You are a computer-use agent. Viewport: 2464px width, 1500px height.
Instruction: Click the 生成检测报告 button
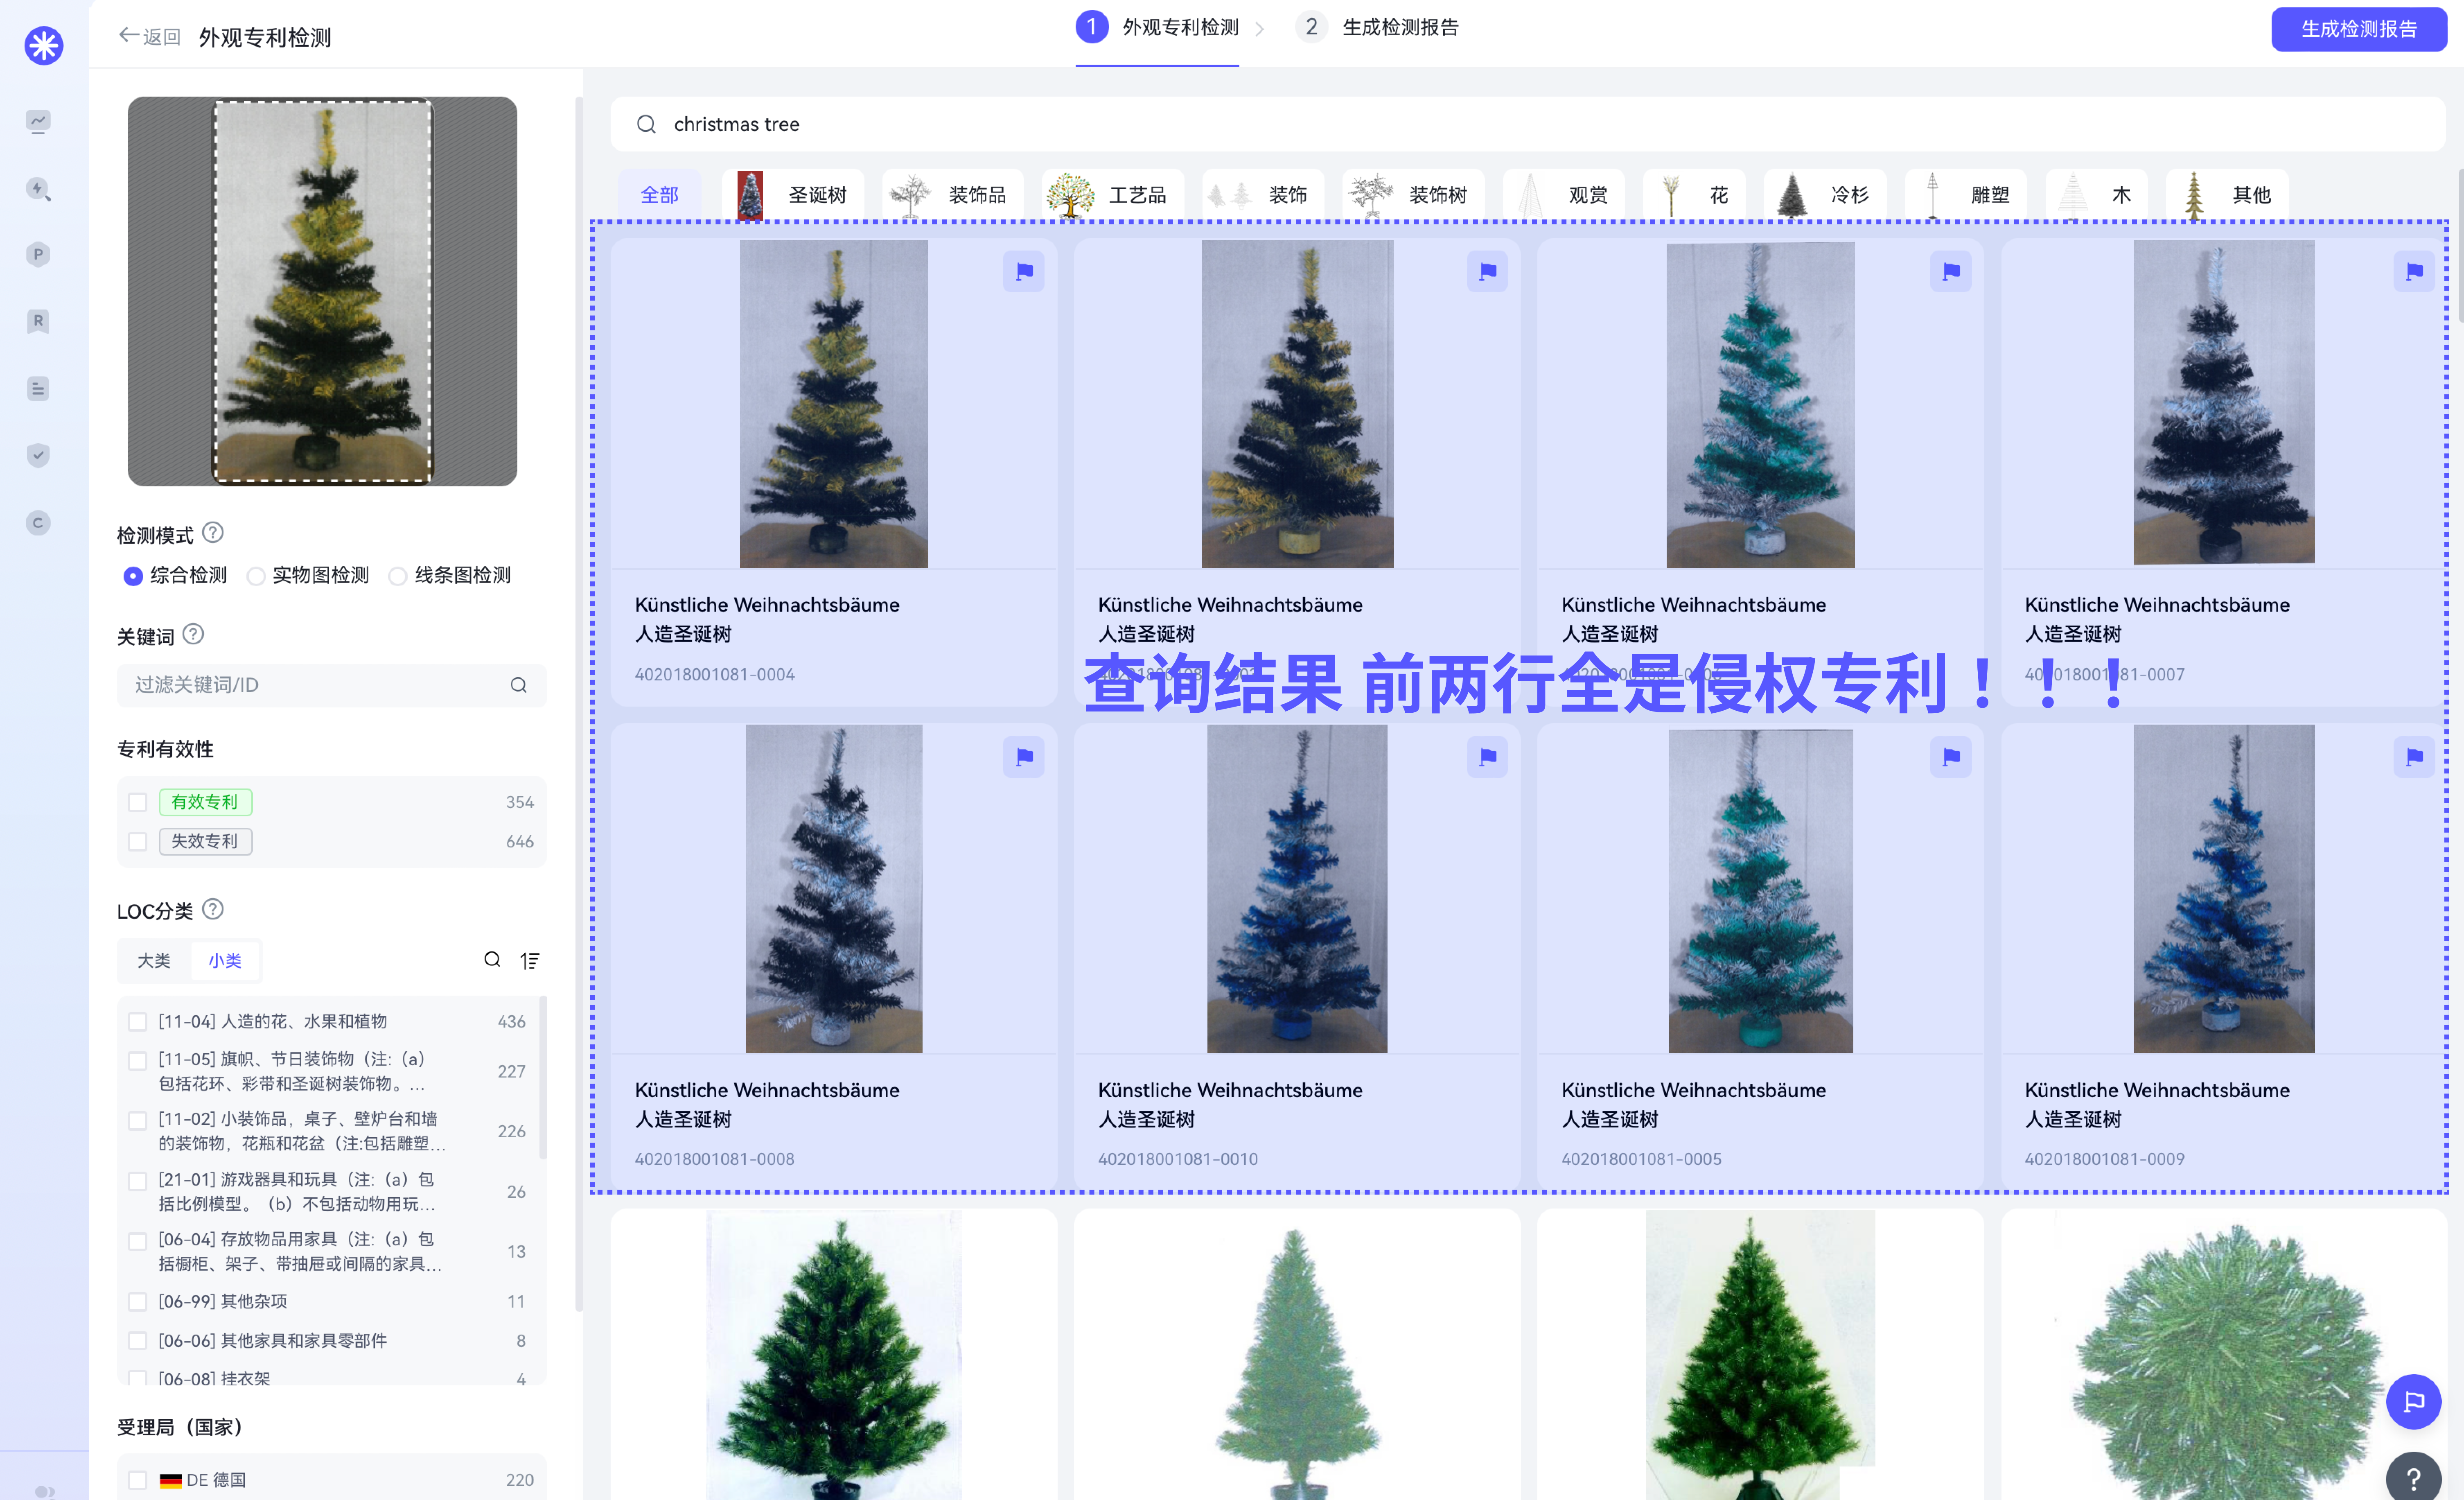click(x=2358, y=29)
